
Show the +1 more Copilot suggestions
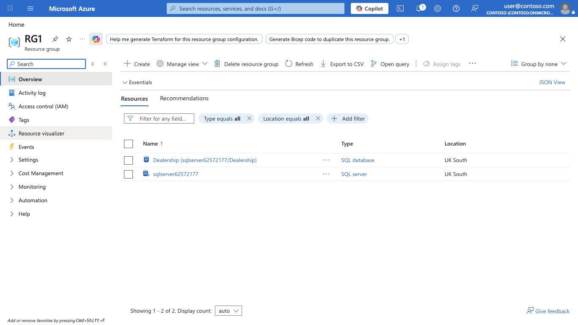pyautogui.click(x=402, y=39)
